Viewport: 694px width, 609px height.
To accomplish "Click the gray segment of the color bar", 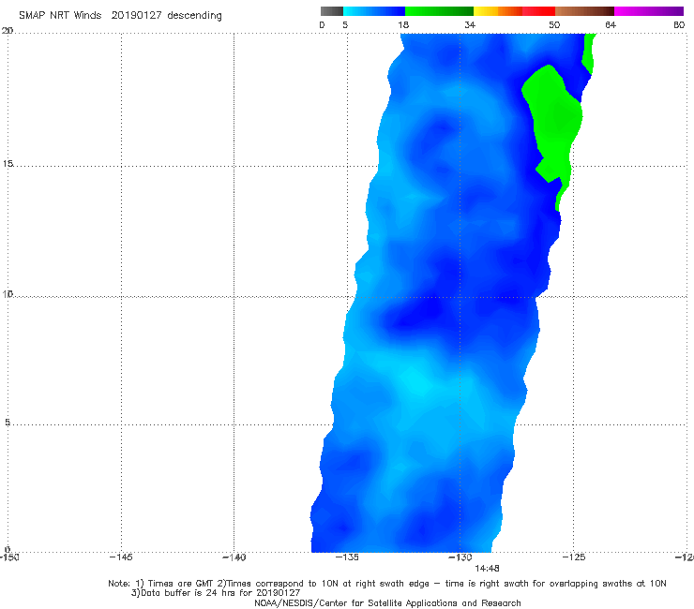I will 332,11.
